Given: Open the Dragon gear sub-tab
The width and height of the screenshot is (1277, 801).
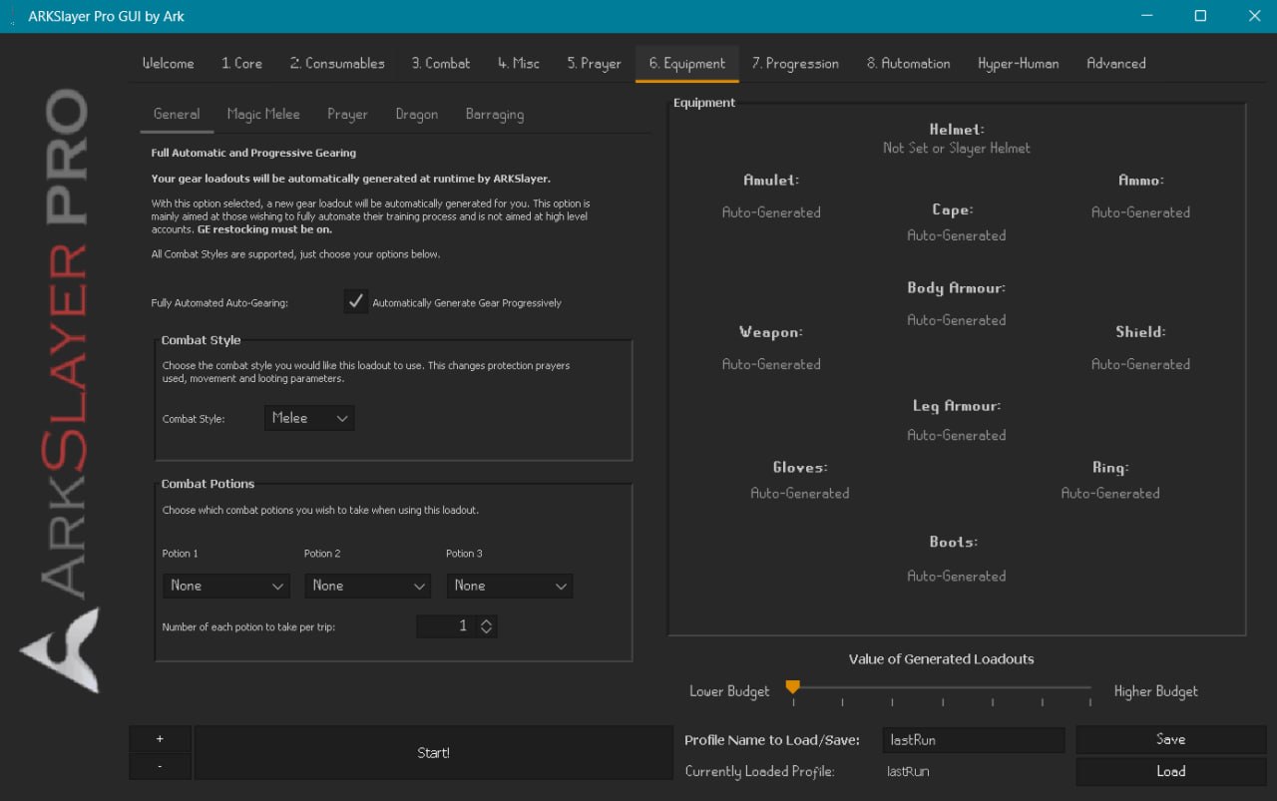Looking at the screenshot, I should tap(416, 115).
